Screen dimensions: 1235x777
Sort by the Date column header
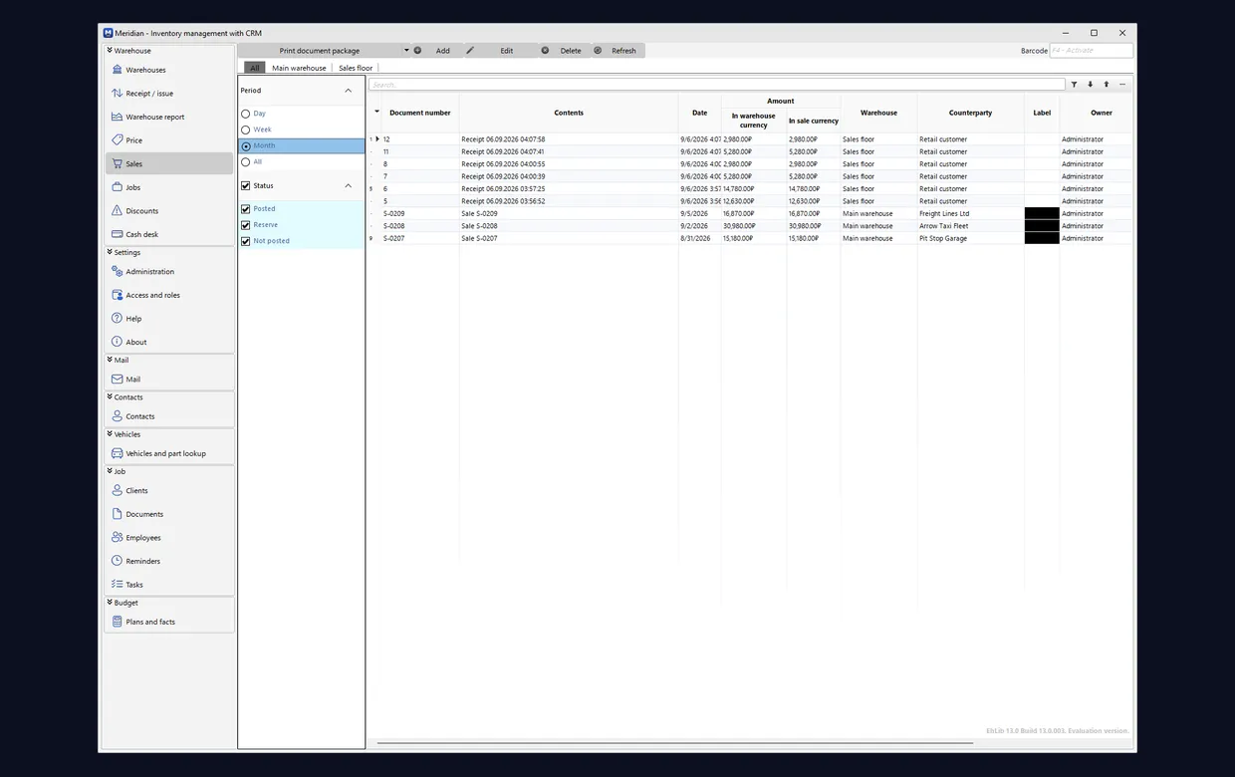click(700, 113)
